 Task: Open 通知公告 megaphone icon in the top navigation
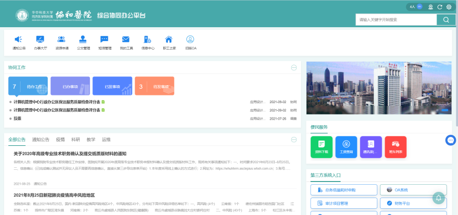pos(18,40)
